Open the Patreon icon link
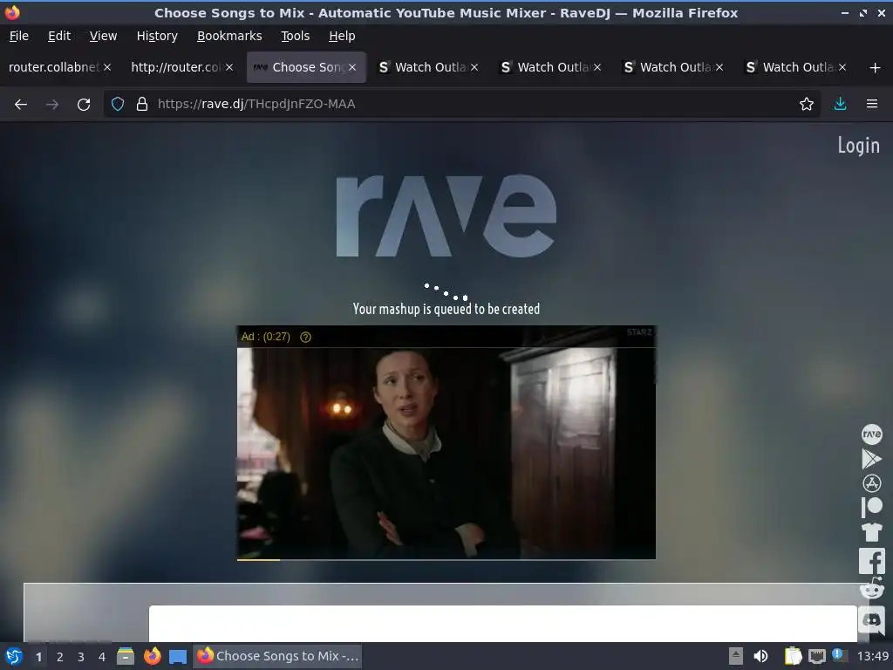The width and height of the screenshot is (893, 670). [x=871, y=507]
